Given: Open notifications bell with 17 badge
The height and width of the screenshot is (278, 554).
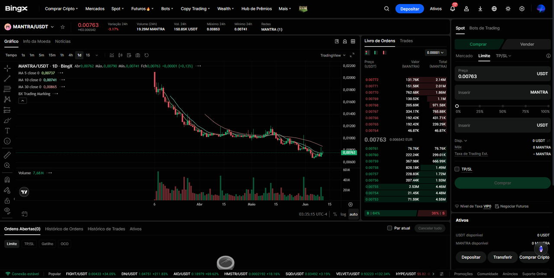Looking at the screenshot, I should pos(453,8).
